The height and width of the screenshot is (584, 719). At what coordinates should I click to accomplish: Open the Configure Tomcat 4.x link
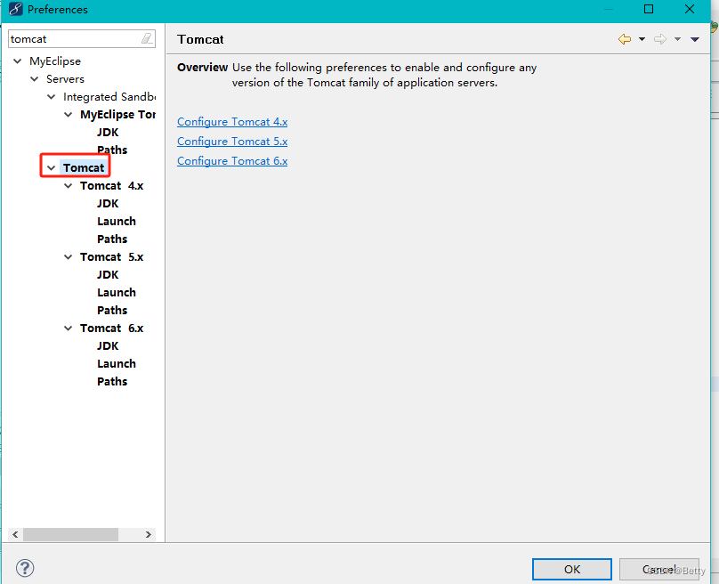[x=232, y=122]
